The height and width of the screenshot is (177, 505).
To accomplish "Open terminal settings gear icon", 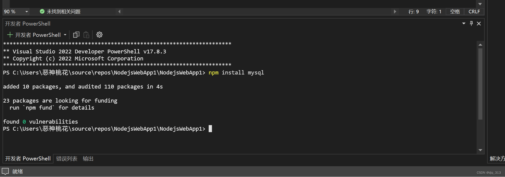I will click(x=99, y=35).
